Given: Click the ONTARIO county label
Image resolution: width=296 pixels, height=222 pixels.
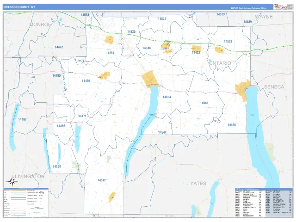Looking at the screenshot, I should [x=220, y=63].
